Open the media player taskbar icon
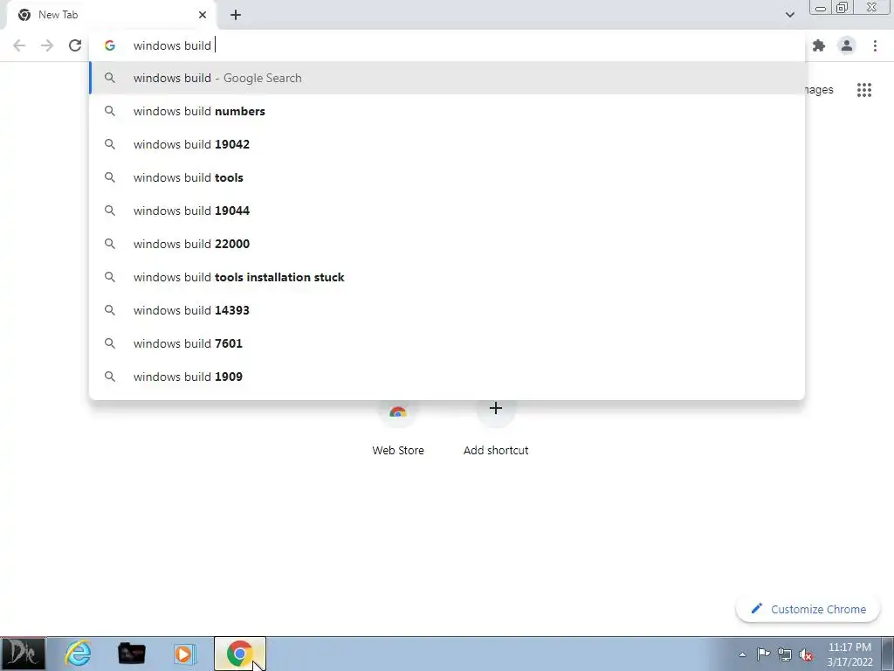Viewport: 894px width, 671px height. [x=184, y=654]
